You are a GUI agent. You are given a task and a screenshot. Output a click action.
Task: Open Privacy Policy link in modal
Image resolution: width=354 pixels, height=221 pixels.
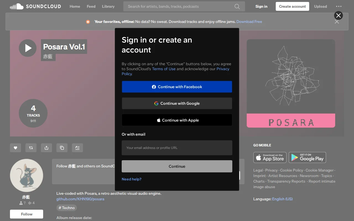click(223, 69)
